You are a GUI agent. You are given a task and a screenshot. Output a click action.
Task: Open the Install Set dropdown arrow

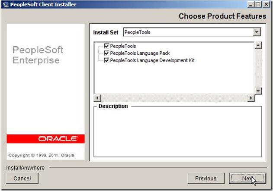pos(257,32)
